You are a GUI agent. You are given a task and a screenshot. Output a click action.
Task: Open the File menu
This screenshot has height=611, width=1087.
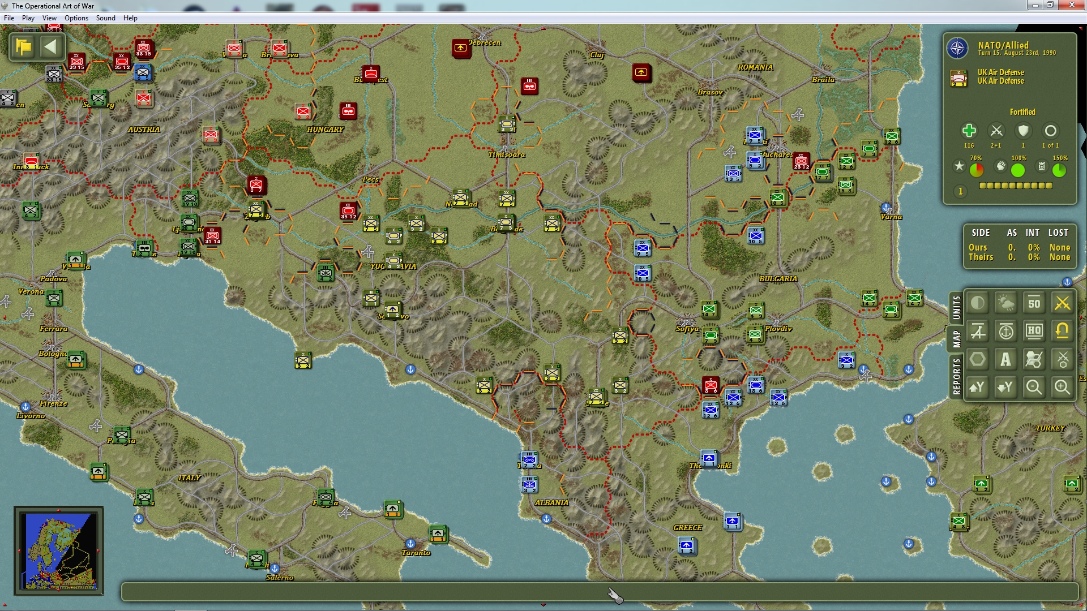9,18
